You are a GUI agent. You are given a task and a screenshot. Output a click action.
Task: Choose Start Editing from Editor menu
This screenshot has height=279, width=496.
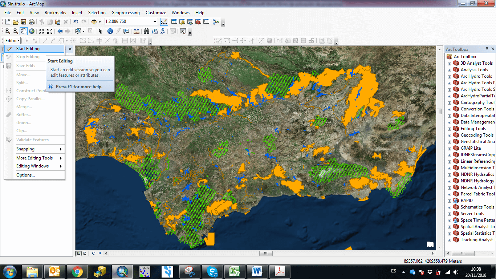28,49
